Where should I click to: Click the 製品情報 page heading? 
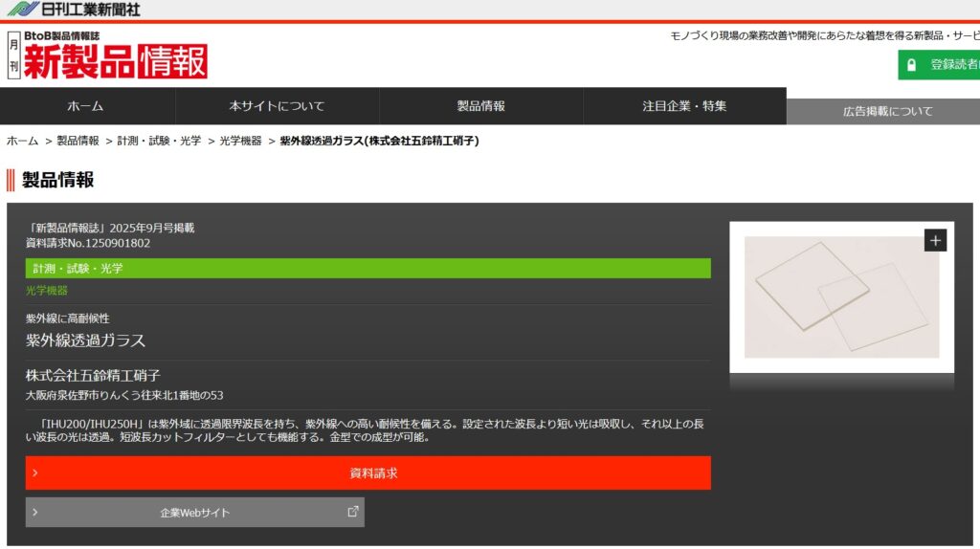(57, 180)
